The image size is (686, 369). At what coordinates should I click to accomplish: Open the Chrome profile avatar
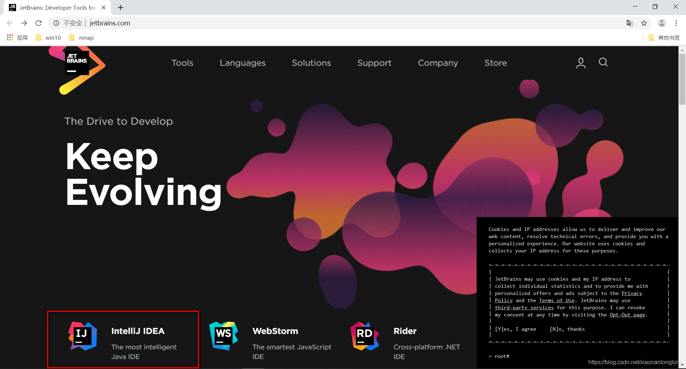(x=662, y=23)
